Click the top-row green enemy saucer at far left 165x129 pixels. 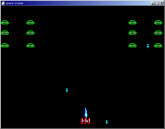point(5,22)
